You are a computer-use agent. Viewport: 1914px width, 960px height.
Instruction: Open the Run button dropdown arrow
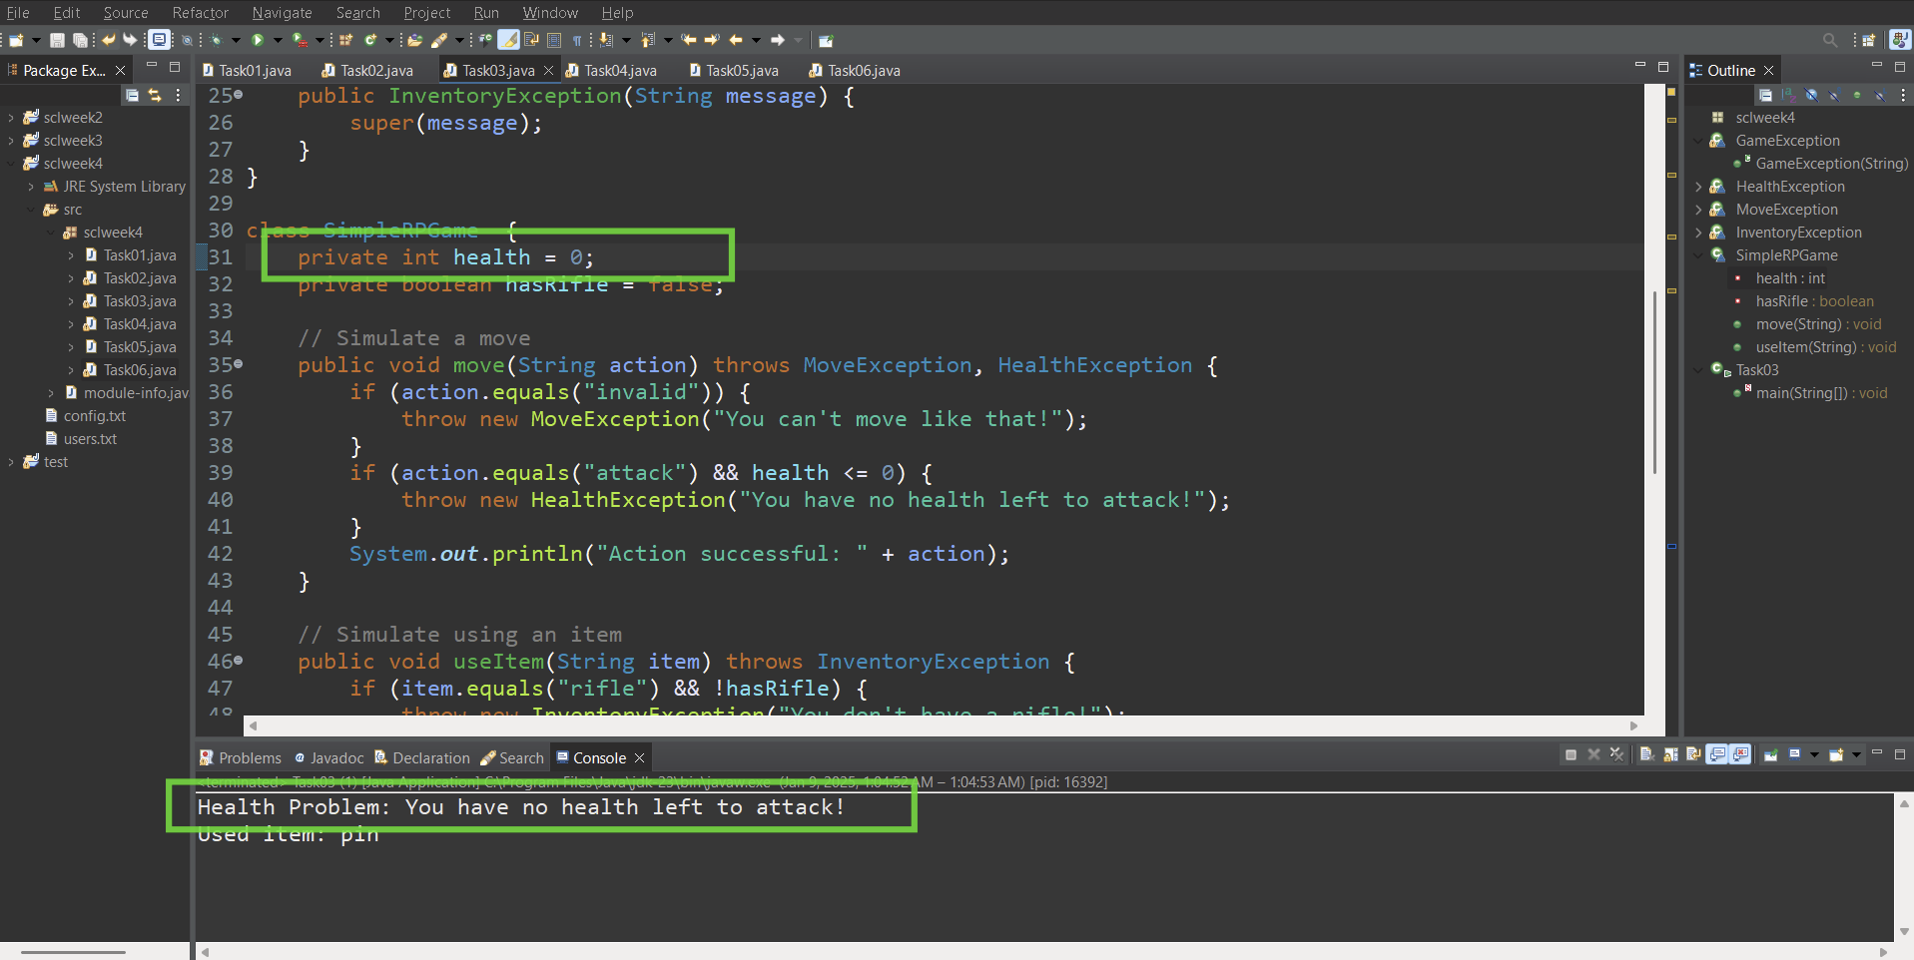coord(278,40)
